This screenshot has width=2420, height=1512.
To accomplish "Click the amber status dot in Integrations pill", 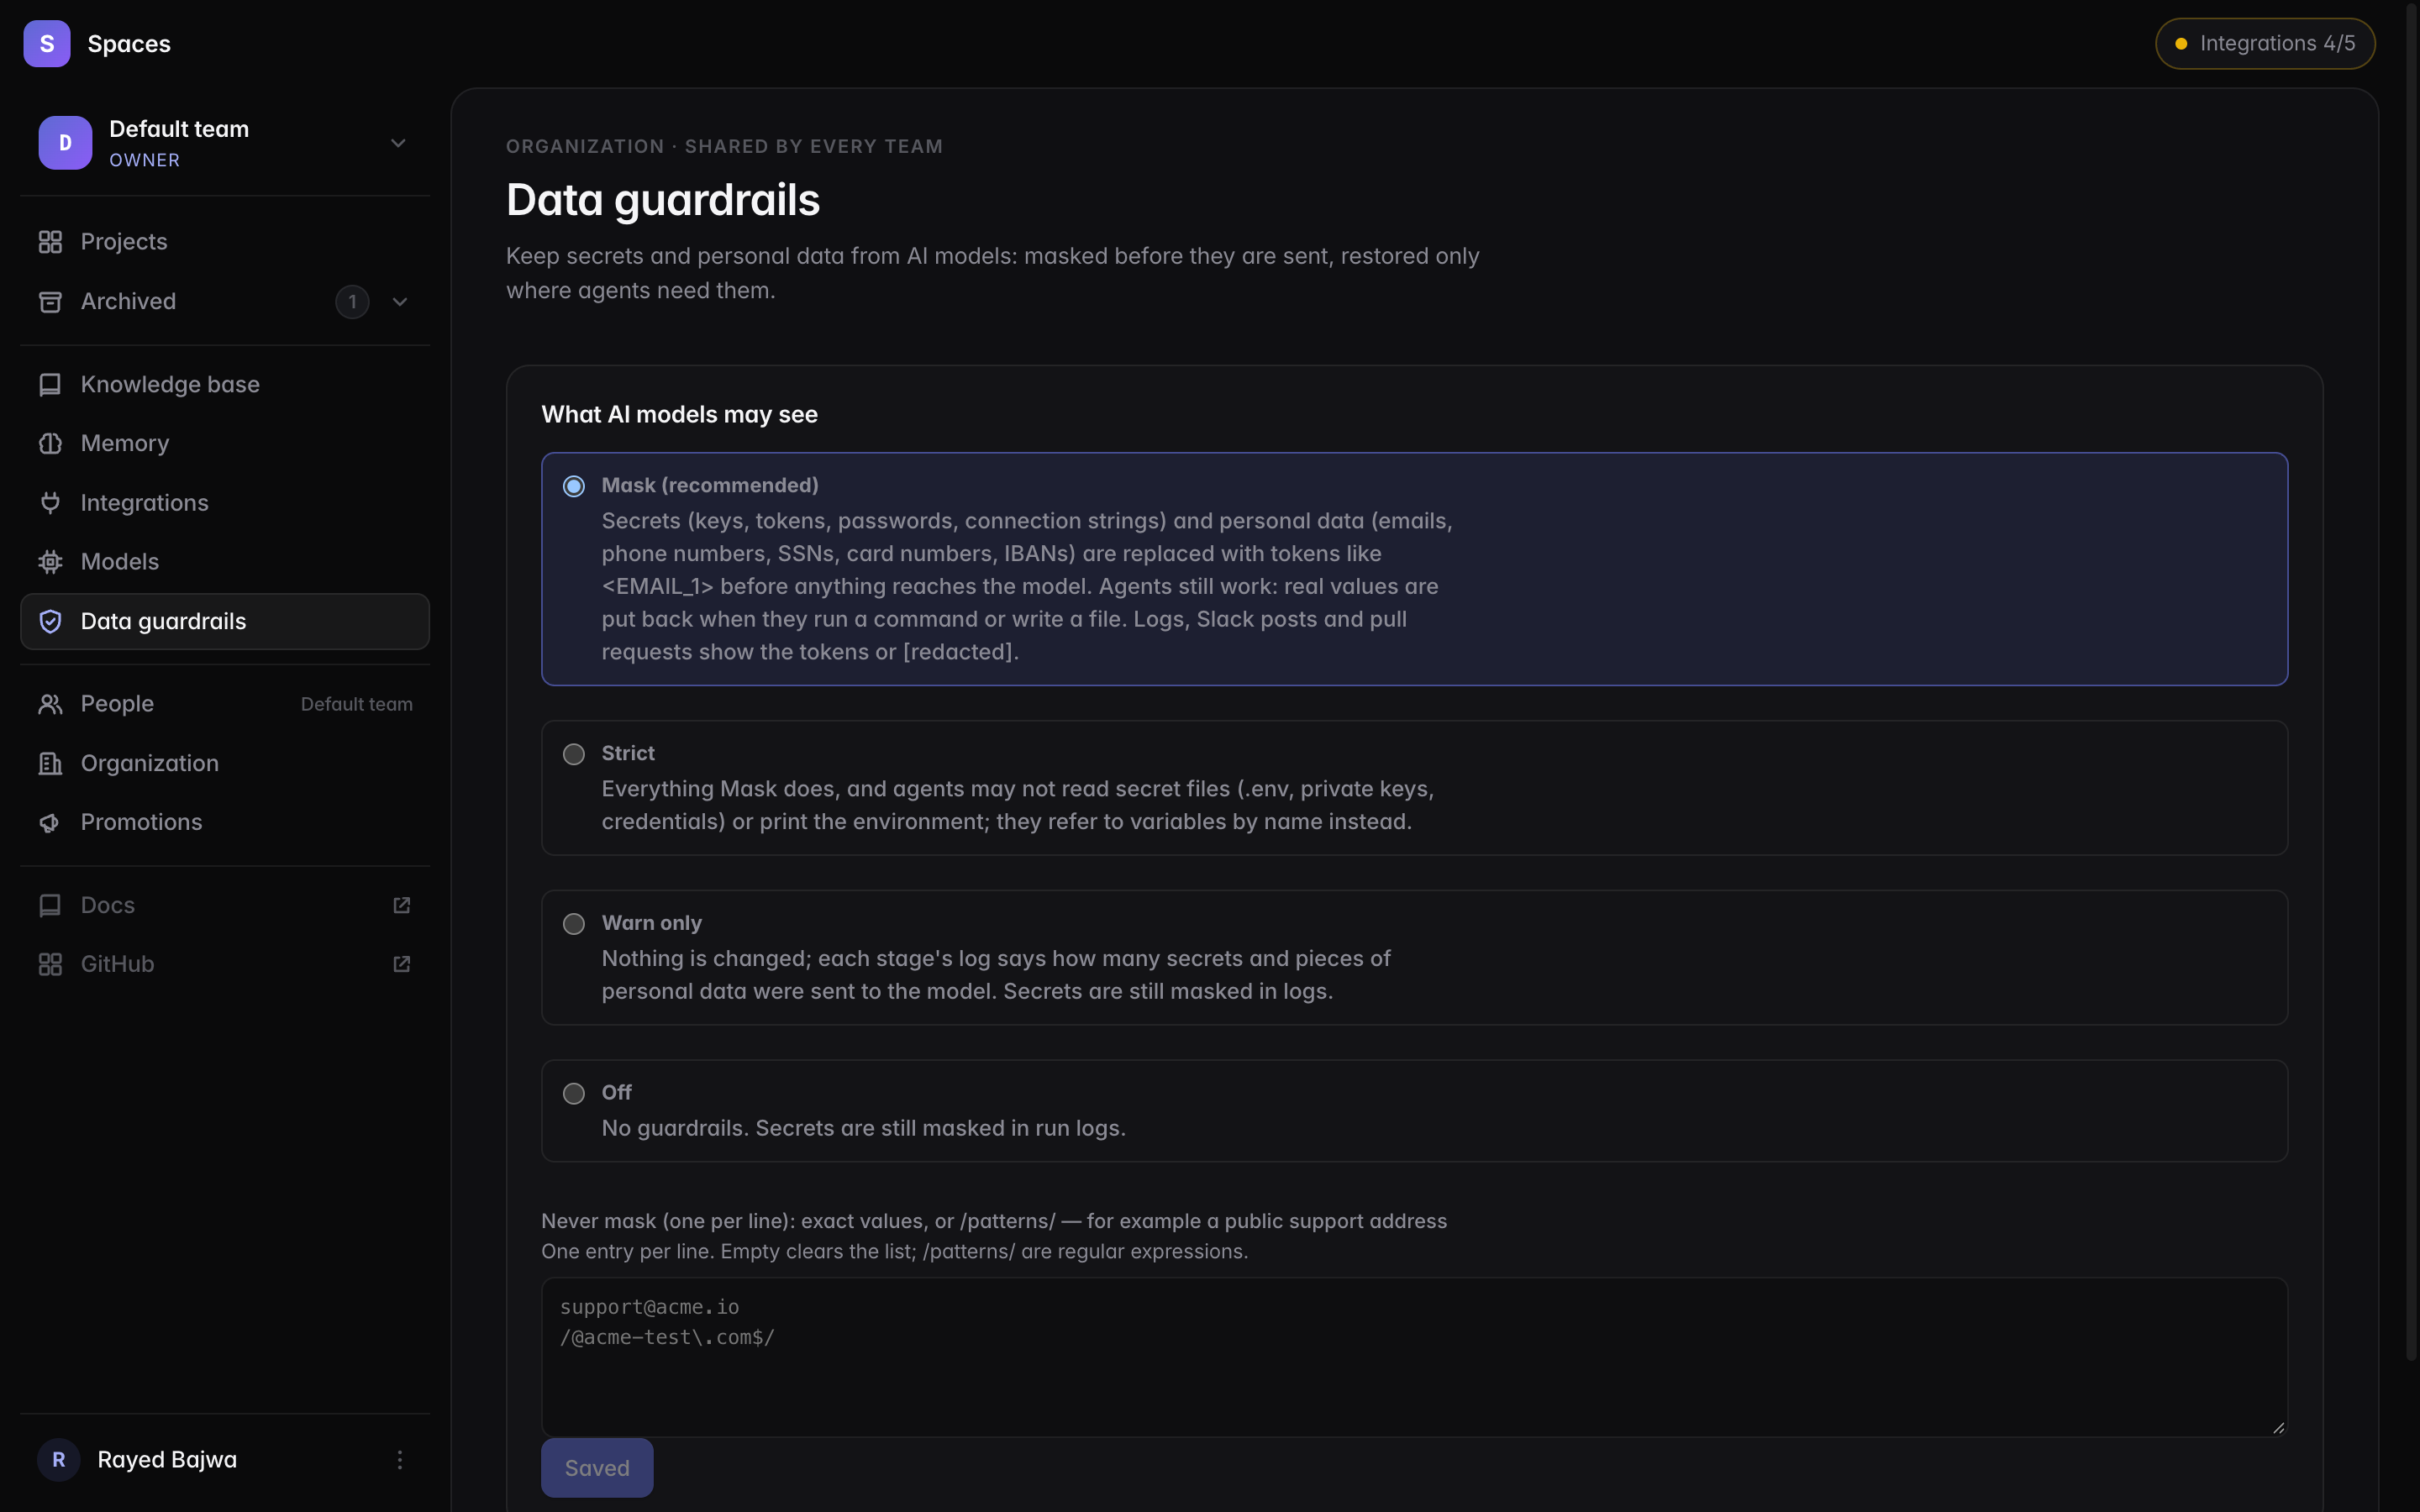I will 2182,44.
